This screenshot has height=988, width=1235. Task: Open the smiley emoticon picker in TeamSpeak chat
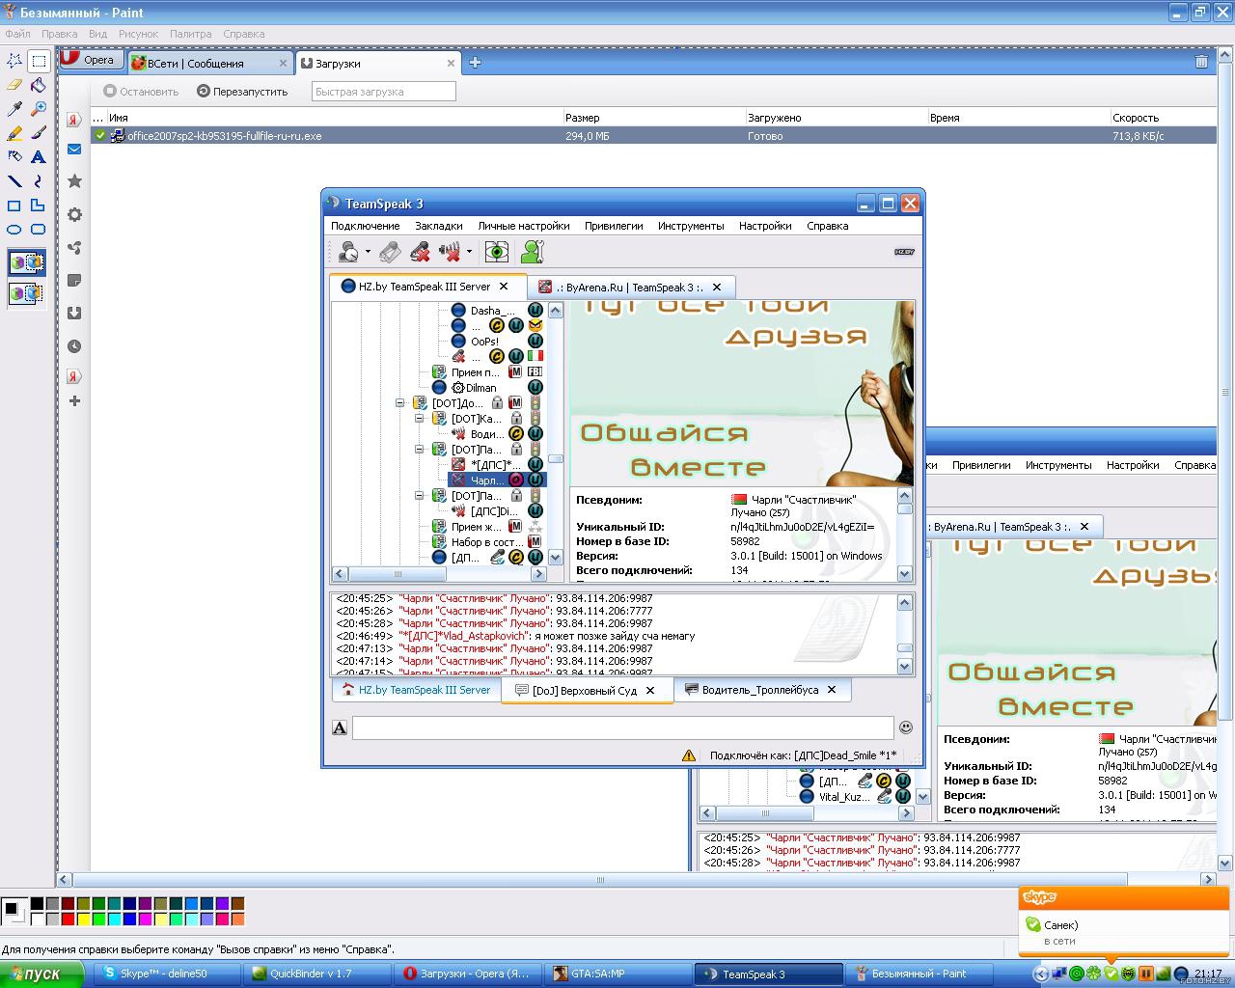coord(906,727)
